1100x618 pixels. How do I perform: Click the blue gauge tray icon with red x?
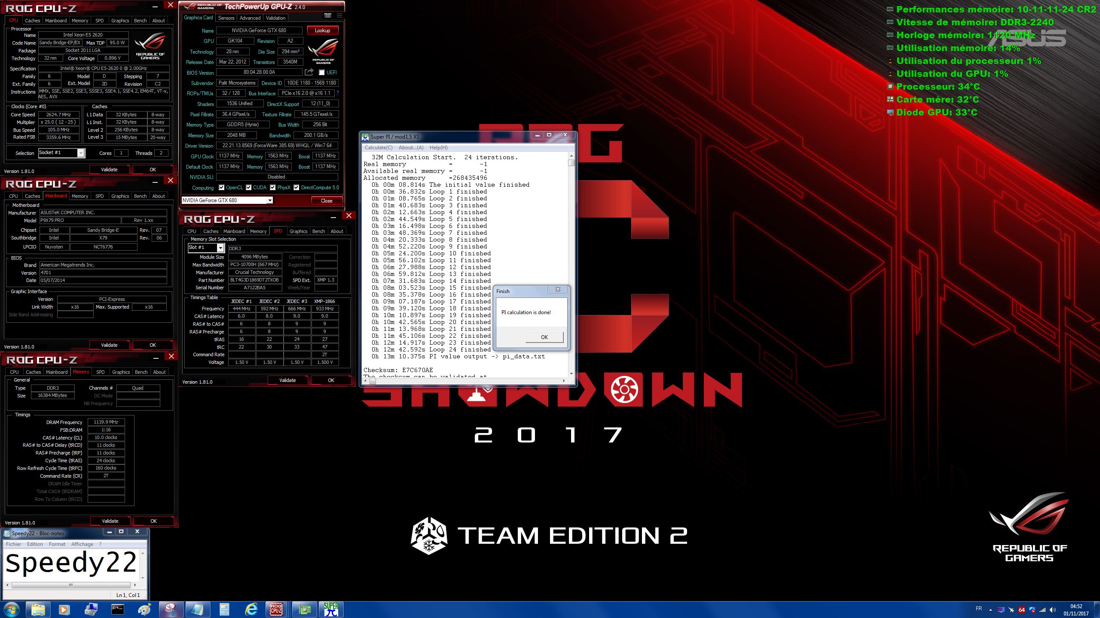[x=1032, y=610]
